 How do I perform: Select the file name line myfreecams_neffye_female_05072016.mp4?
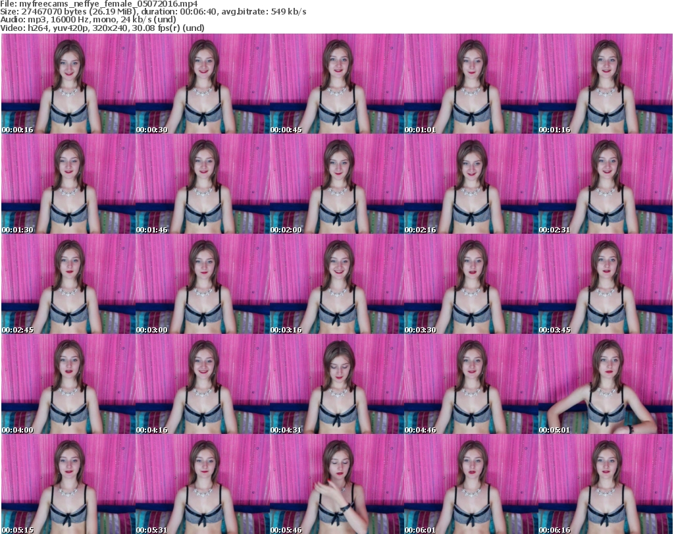tap(99, 4)
